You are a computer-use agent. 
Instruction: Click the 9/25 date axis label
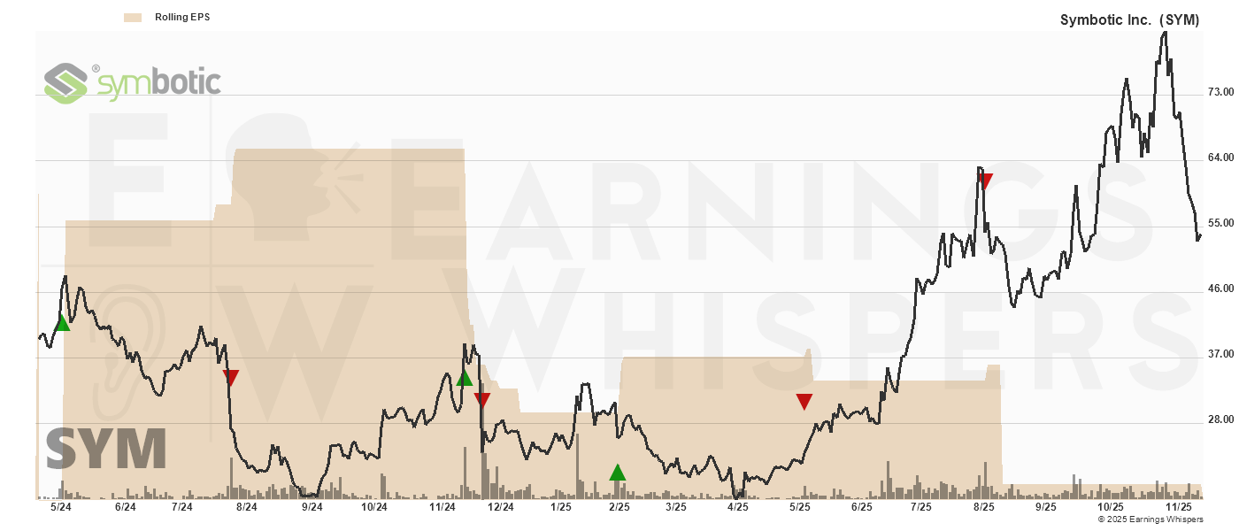click(1046, 507)
